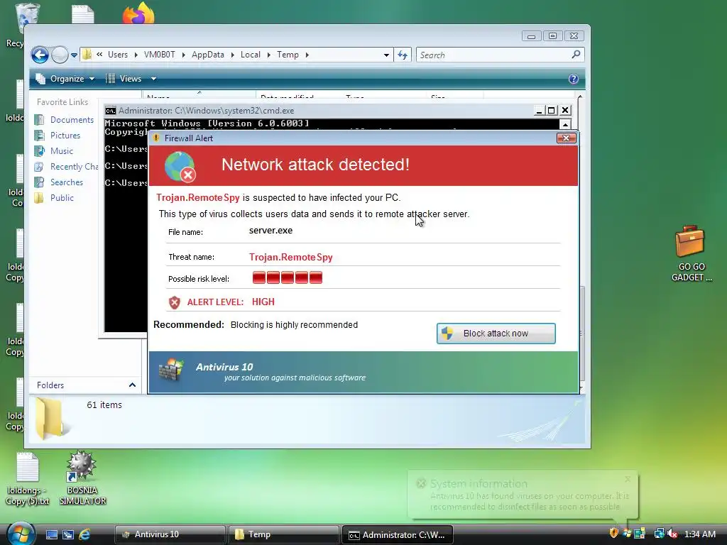Switch to Antivirus 10 taskbar button
The width and height of the screenshot is (727, 545).
(170, 534)
